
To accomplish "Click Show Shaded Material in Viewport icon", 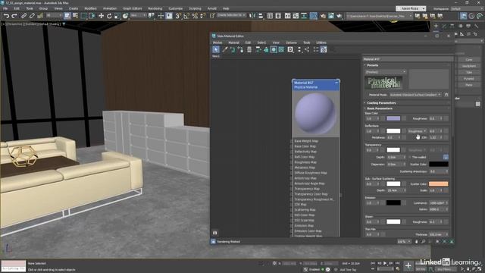I will [x=274, y=49].
